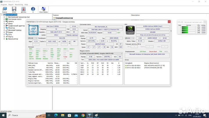This screenshot has height=118, width=209.
Task: Click the Report (Отчет) floppy disk icon
Action: (x=14, y=10)
